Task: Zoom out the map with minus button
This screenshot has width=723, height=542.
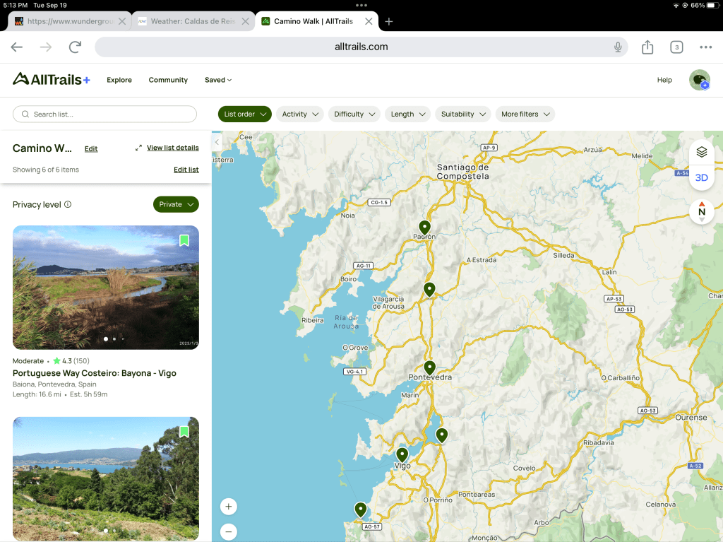Action: (x=228, y=531)
